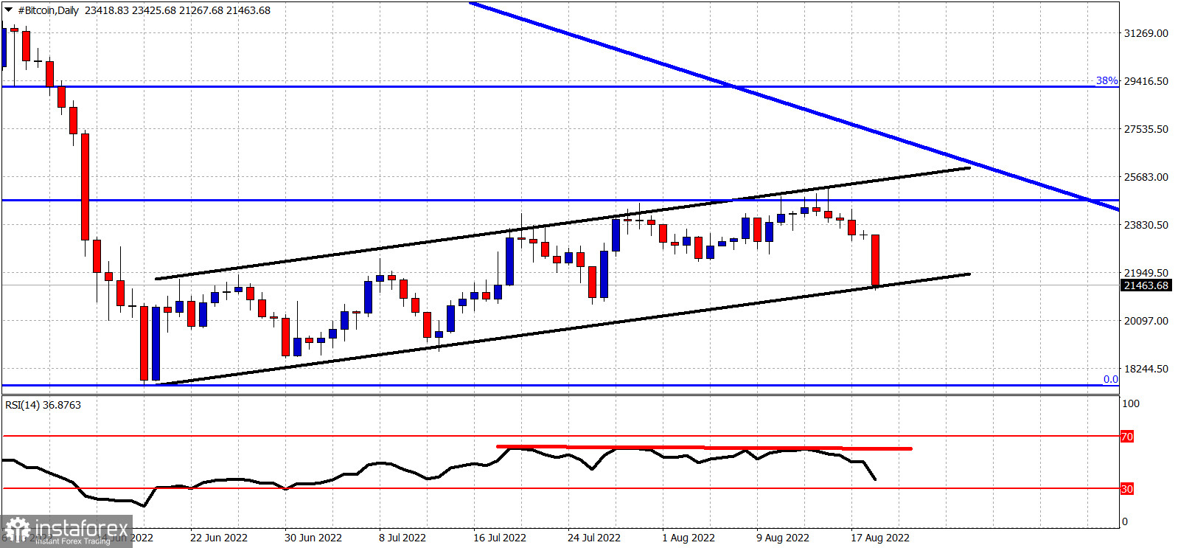Screen dimensions: 1178x548
Task: Click the 30 Jun 2022 date label
Action: tap(313, 538)
